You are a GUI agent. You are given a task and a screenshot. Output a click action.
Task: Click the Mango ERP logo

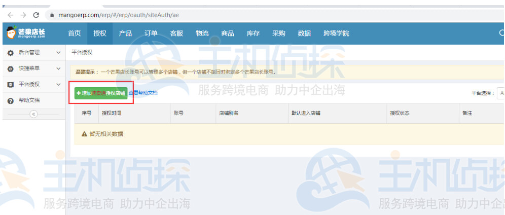click(x=26, y=33)
